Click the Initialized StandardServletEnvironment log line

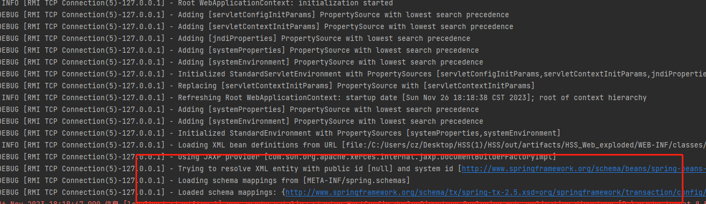(x=353, y=74)
